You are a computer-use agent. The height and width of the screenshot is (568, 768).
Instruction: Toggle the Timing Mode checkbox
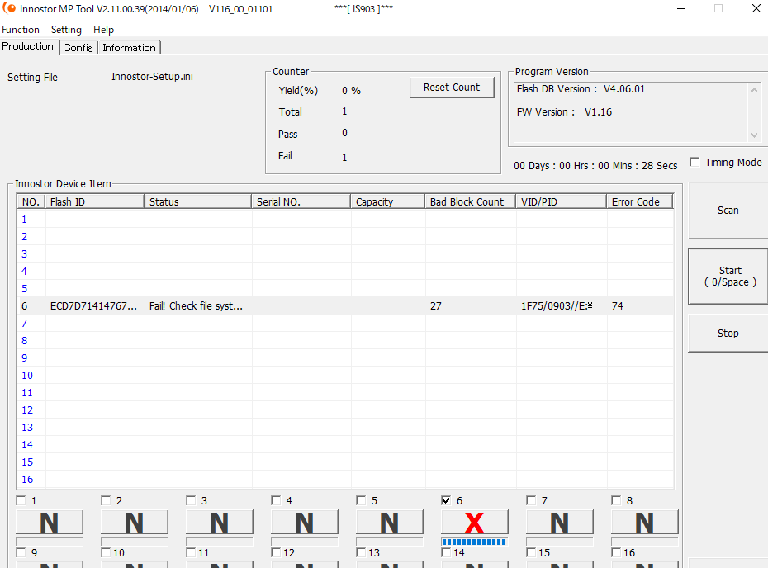tap(695, 162)
